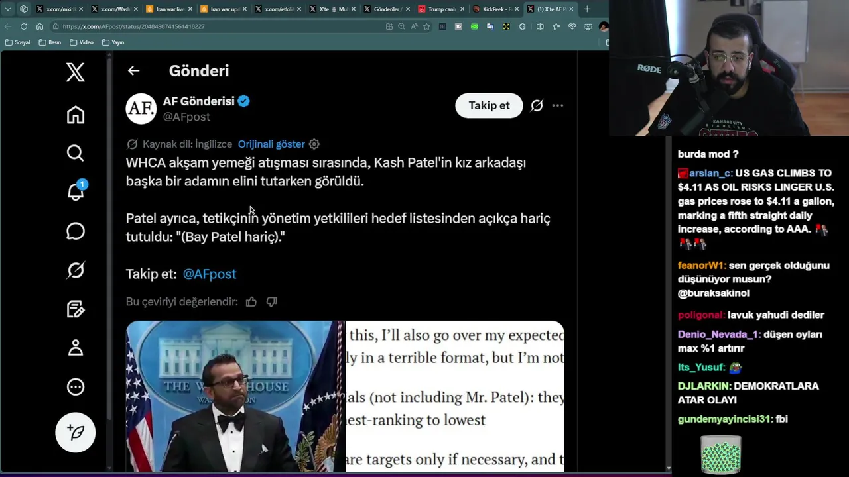Open the More circle-dots sidebar icon

[76, 387]
